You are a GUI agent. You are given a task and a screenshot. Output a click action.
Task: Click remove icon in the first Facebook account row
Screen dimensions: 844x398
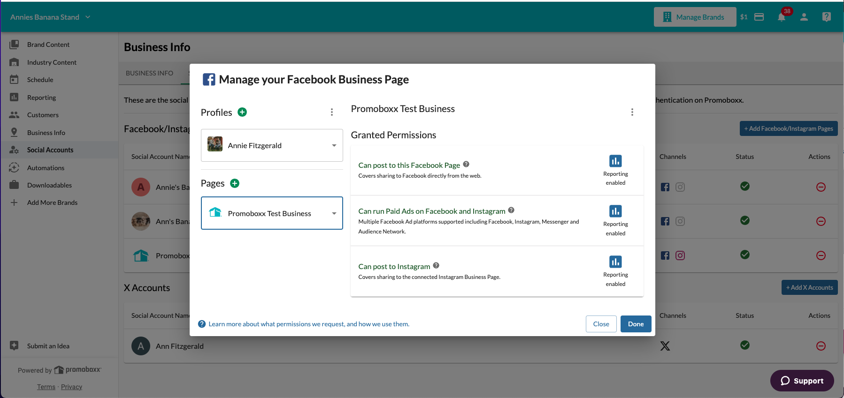[x=821, y=187]
